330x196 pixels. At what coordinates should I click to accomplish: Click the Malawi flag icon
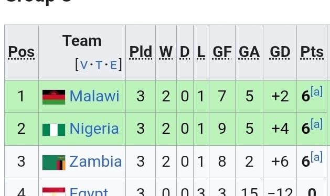tap(54, 97)
